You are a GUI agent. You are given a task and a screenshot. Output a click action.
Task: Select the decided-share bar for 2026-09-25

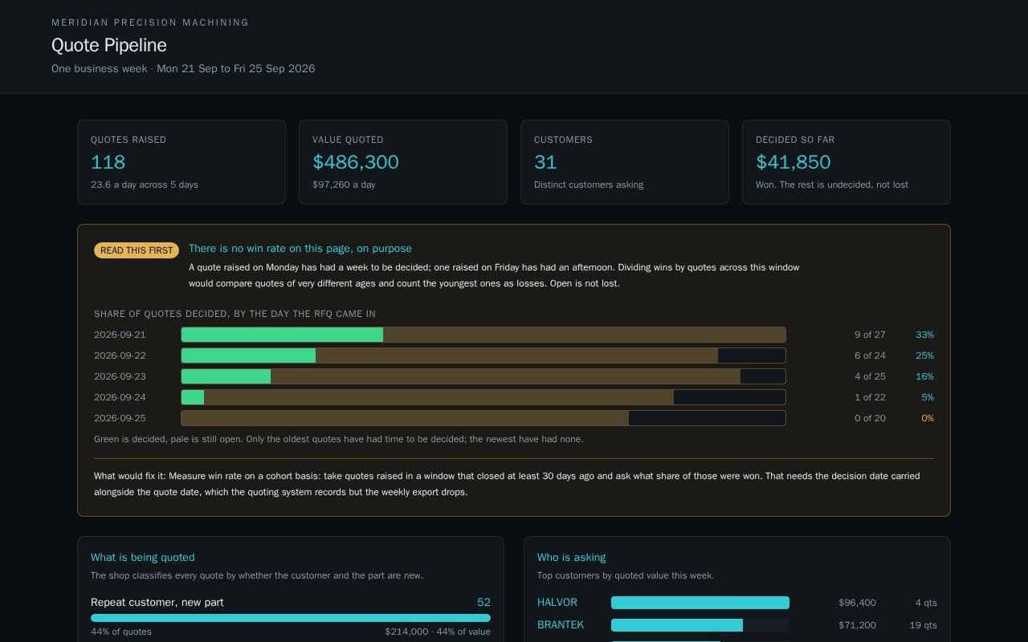pyautogui.click(x=483, y=418)
